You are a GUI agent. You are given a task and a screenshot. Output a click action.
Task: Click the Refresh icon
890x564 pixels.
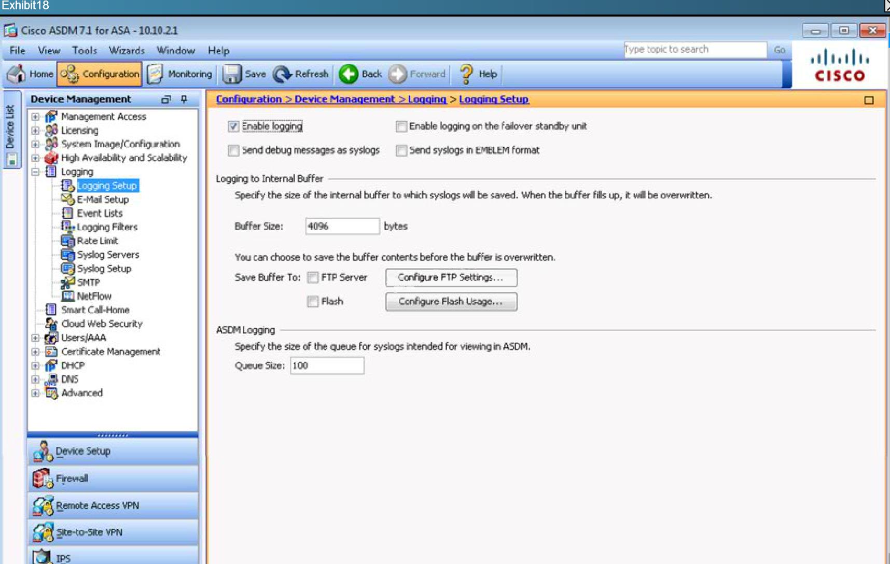point(283,74)
